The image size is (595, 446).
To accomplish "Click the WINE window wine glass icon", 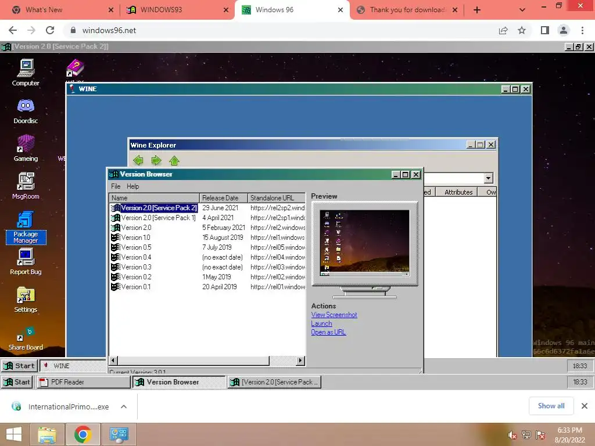I will coord(72,89).
